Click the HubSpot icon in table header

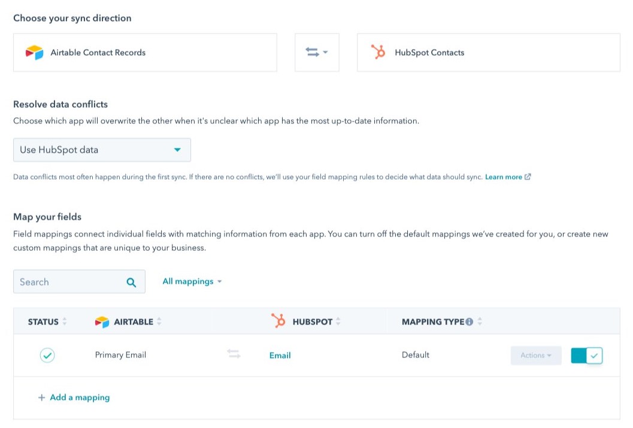point(278,321)
